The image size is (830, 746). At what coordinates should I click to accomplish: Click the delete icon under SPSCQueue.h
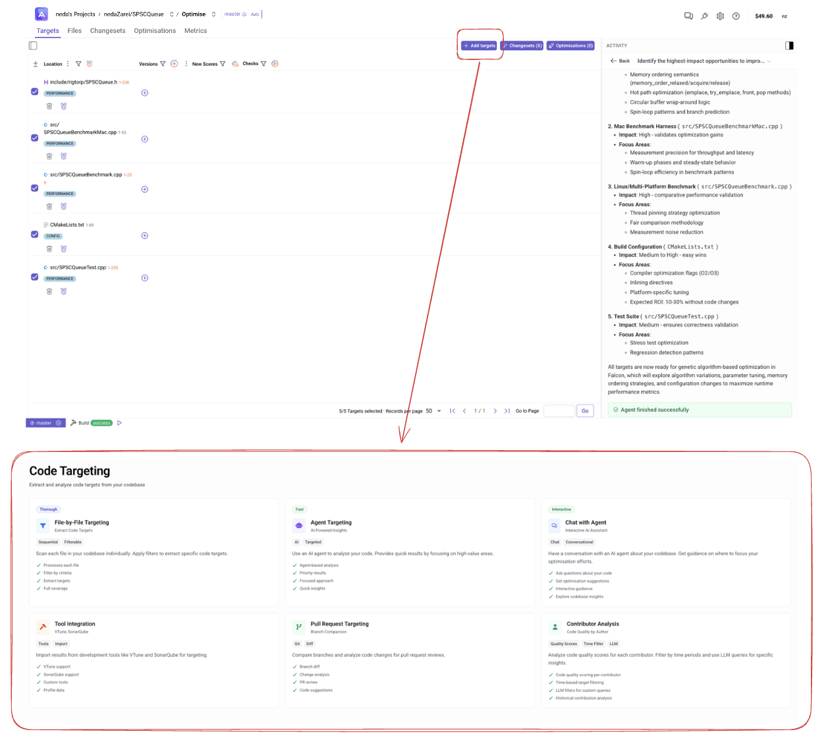(49, 105)
